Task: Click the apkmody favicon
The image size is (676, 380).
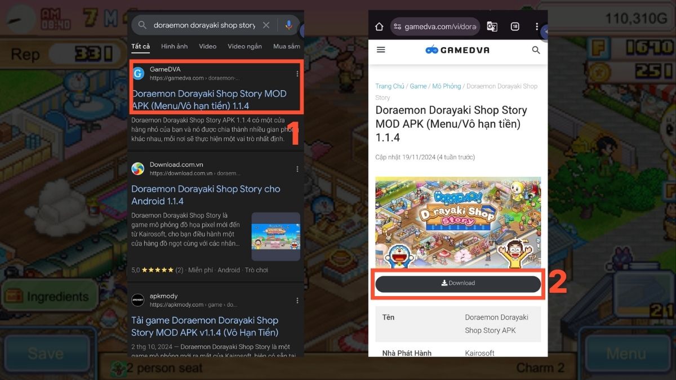Action: tap(138, 300)
